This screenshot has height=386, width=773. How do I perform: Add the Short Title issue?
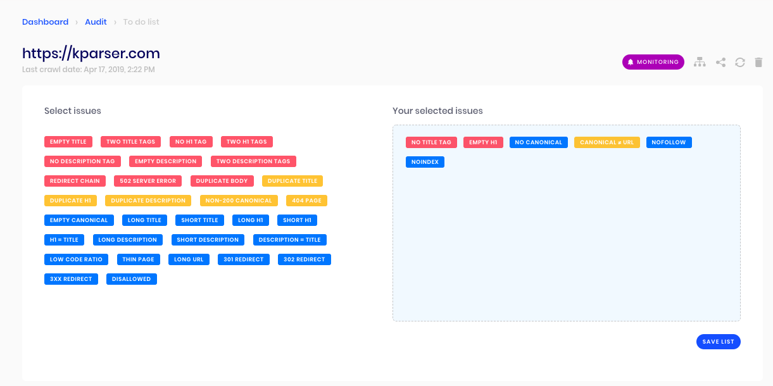pos(199,220)
